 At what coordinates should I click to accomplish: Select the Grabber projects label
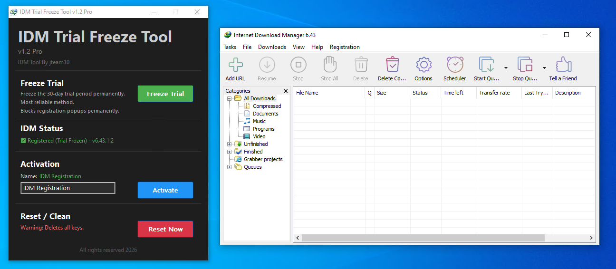coord(263,159)
